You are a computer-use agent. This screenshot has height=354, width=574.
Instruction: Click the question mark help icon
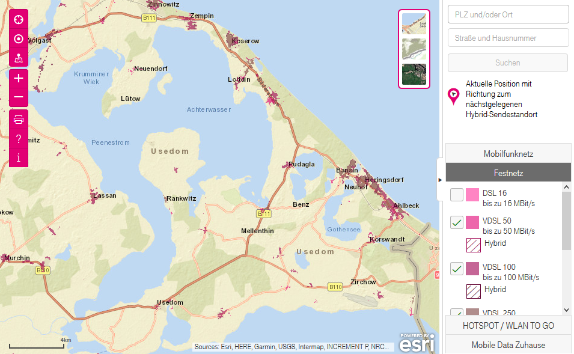pos(18,139)
